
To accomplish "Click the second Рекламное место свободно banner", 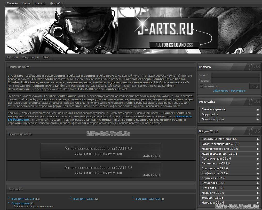I will [x=101, y=170].
